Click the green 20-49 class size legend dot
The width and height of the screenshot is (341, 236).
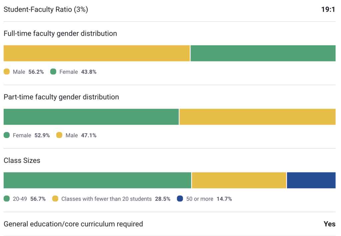pyautogui.click(x=7, y=199)
